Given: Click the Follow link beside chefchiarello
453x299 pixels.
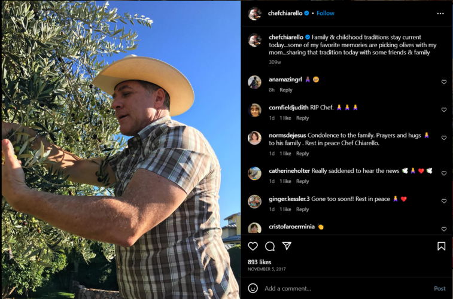Looking at the screenshot, I should (326, 13).
